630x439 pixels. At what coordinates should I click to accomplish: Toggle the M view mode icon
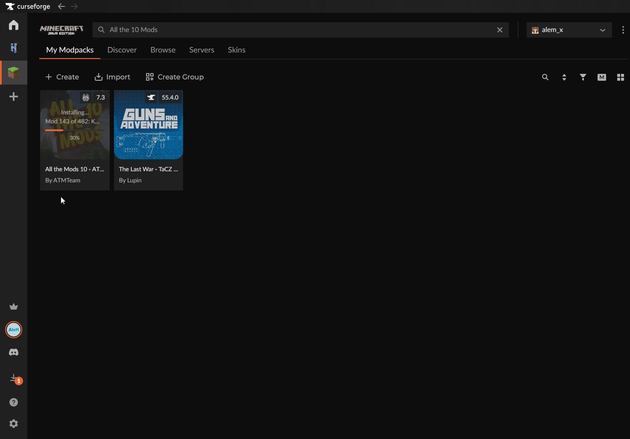602,77
